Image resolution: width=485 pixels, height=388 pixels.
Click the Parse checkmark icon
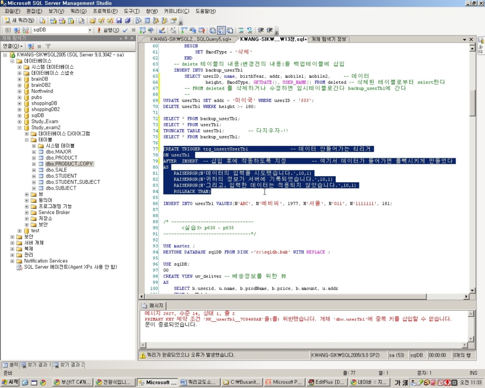click(125, 30)
